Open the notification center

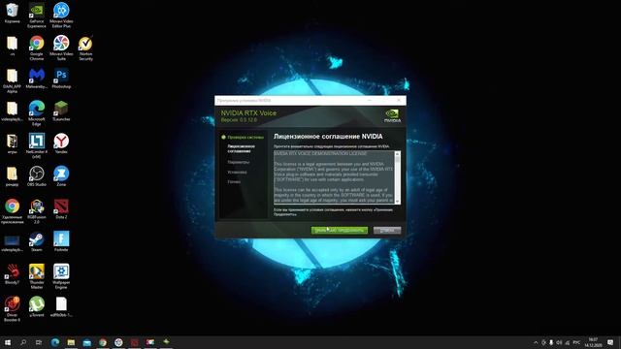point(610,342)
